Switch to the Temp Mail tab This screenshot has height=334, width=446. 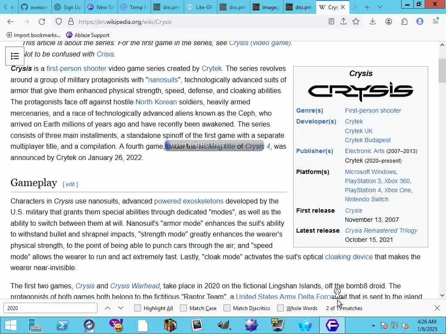pyautogui.click(x=134, y=7)
